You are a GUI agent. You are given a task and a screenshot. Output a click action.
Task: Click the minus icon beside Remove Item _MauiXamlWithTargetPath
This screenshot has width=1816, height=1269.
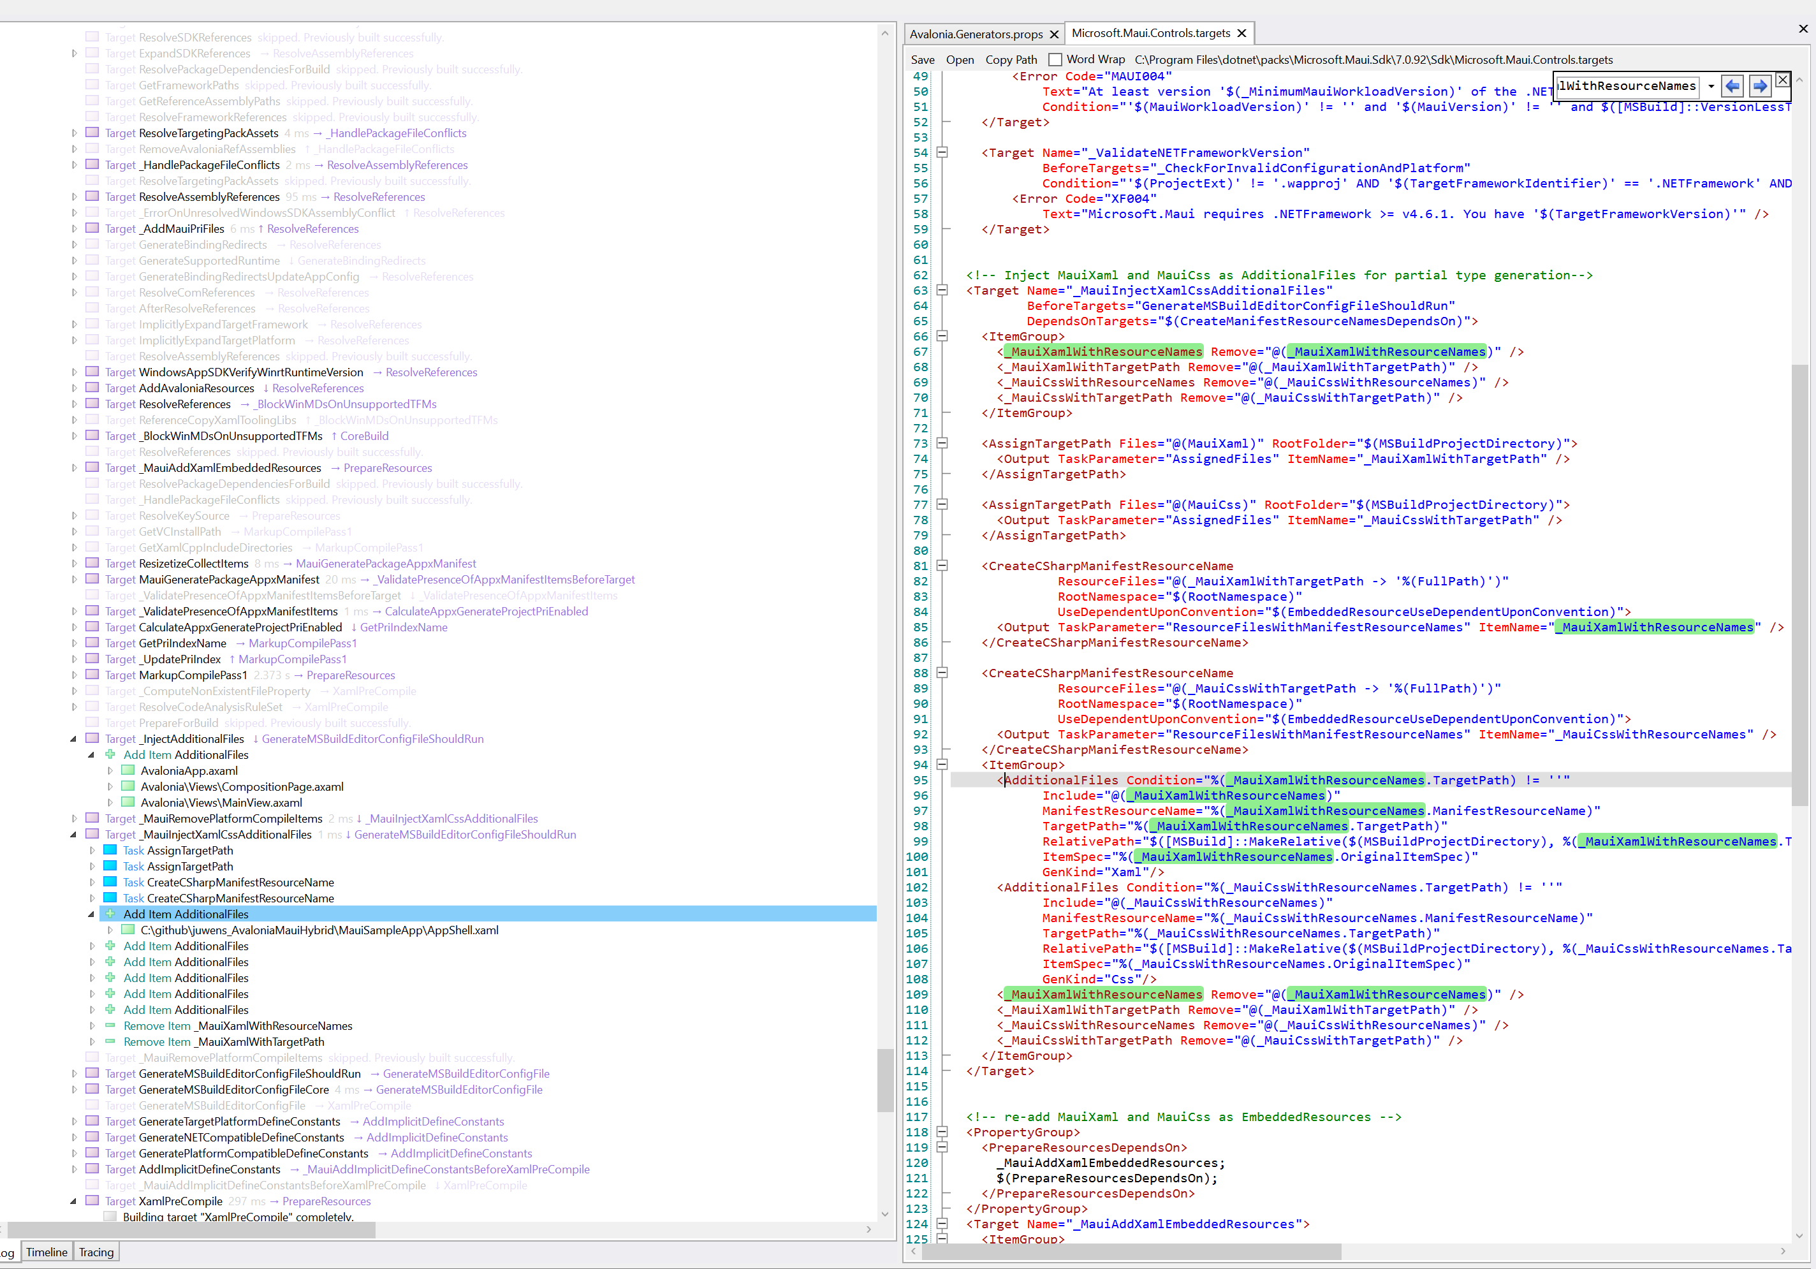[x=110, y=1042]
